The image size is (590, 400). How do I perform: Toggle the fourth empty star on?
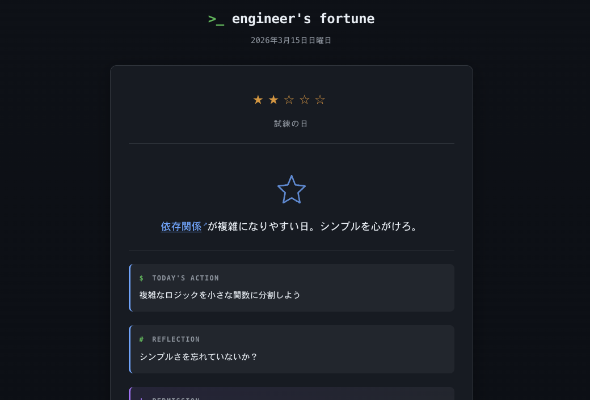(304, 99)
